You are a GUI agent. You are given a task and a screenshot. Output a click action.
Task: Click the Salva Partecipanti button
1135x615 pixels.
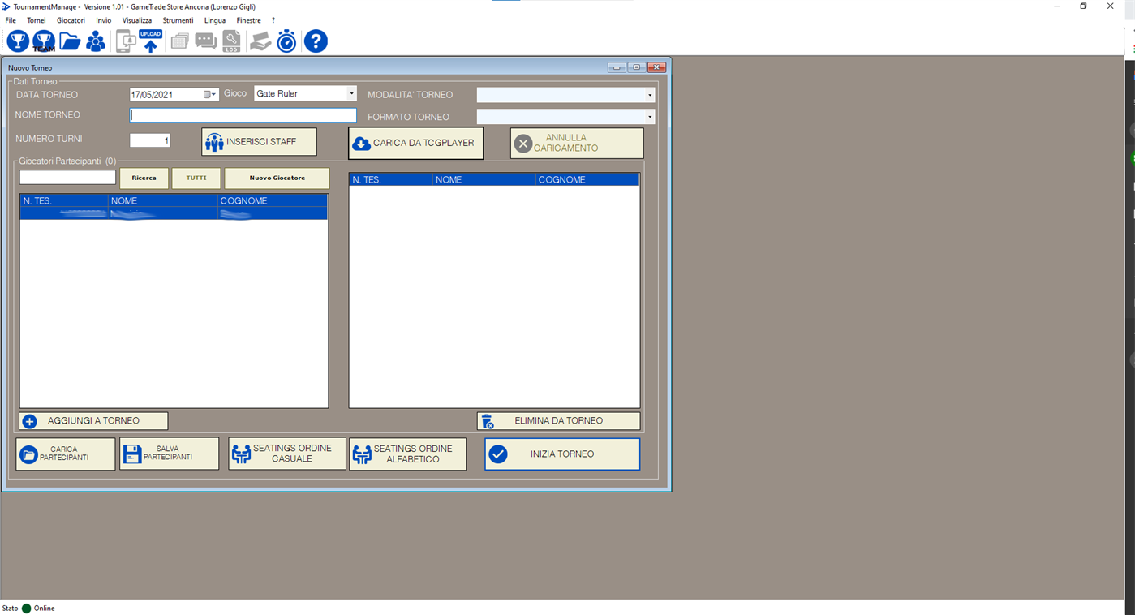tap(170, 454)
